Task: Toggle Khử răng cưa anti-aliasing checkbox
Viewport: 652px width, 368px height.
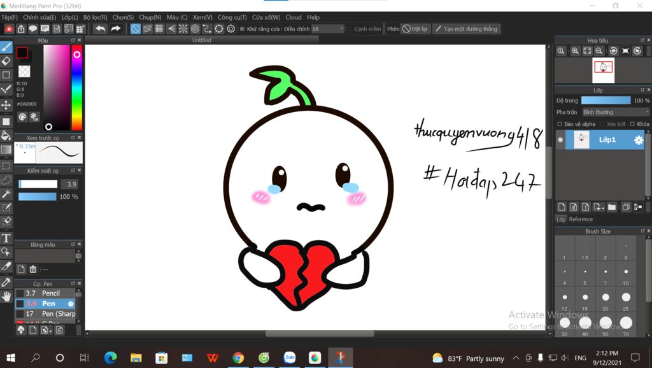Action: coord(242,29)
